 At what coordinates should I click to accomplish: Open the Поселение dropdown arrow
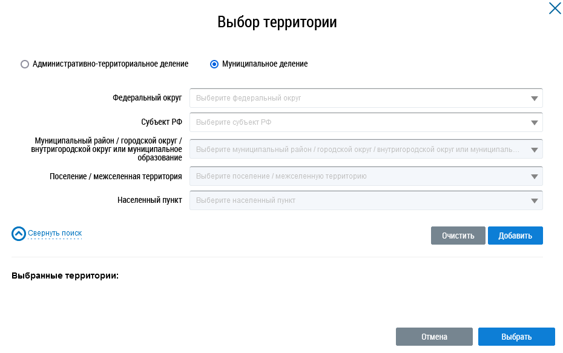point(534,177)
